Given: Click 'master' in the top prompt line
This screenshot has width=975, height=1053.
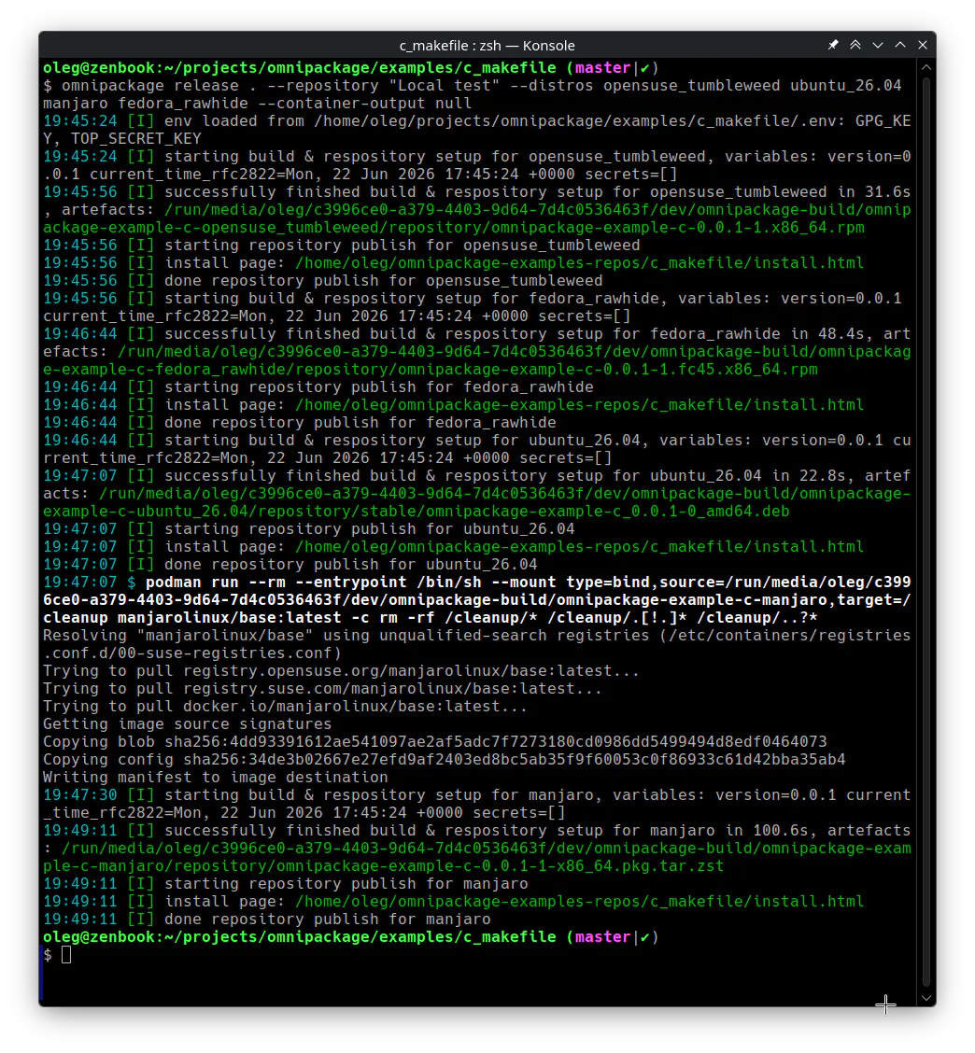Looking at the screenshot, I should click(x=602, y=68).
